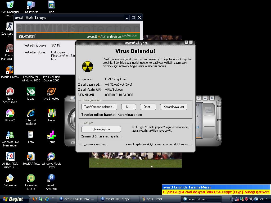Open the sXe Injected desktop icon
This screenshot has height=203, width=271.
click(51, 92)
